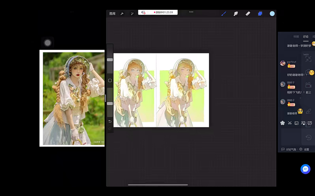The image size is (315, 196).
Task: Click the scissors icon in chat toolbar
Action: [x=290, y=123]
